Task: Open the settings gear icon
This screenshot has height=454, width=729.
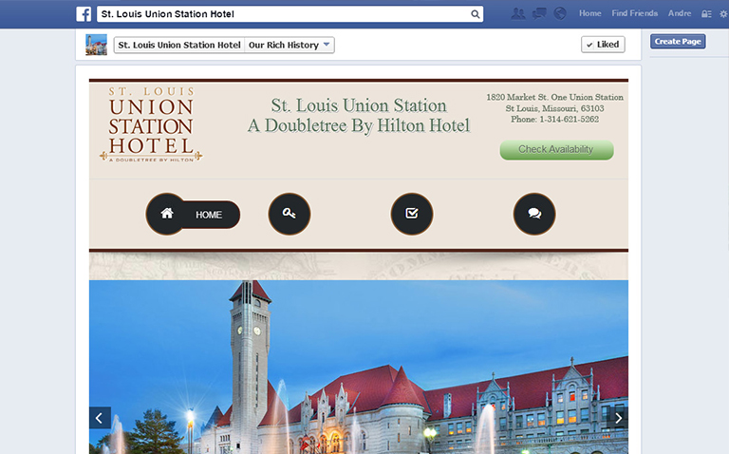Action: 723,14
